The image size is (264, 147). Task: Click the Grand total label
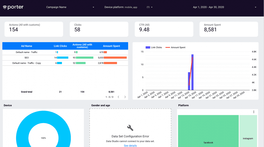tap(27, 92)
